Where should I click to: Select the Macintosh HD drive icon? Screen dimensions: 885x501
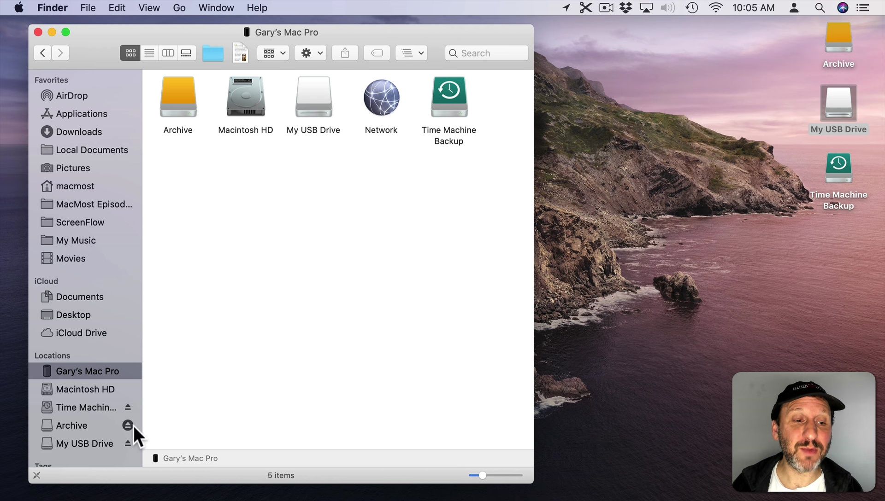(246, 97)
